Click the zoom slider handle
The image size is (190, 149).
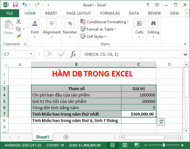[164, 145]
